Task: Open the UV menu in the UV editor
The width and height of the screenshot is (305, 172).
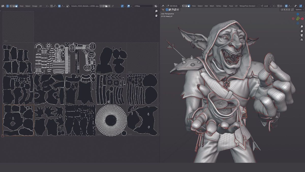Action: tap(41, 6)
